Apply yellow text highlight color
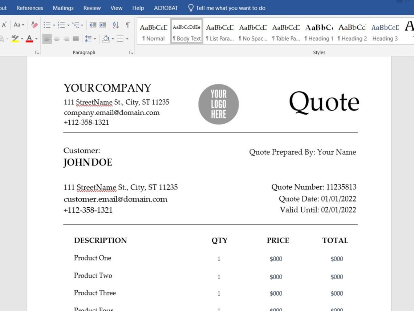This screenshot has width=414, height=311. pos(15,38)
